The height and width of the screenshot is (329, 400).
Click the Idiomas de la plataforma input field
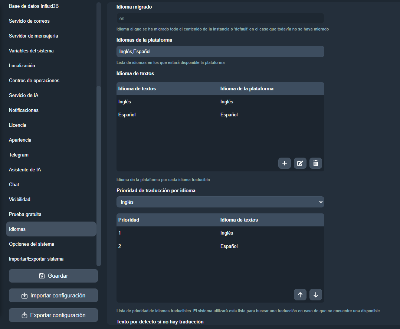tap(220, 51)
